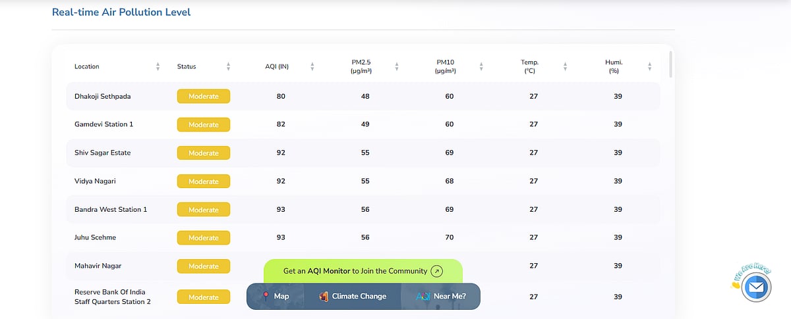Screen dimensions: 791x319
Task: Switch to Climate Change tab
Action: point(353,296)
